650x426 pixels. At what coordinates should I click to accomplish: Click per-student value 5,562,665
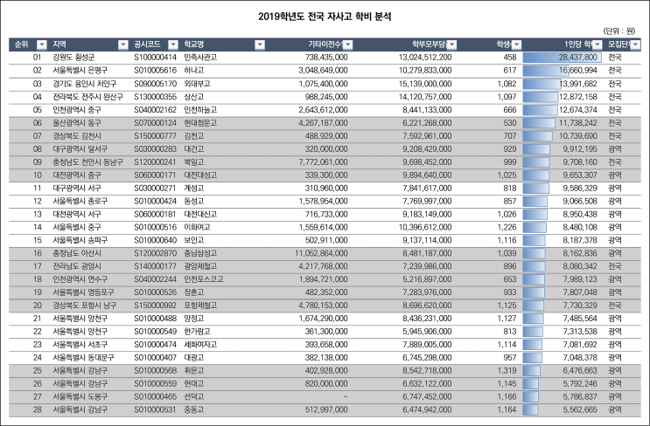click(x=580, y=409)
